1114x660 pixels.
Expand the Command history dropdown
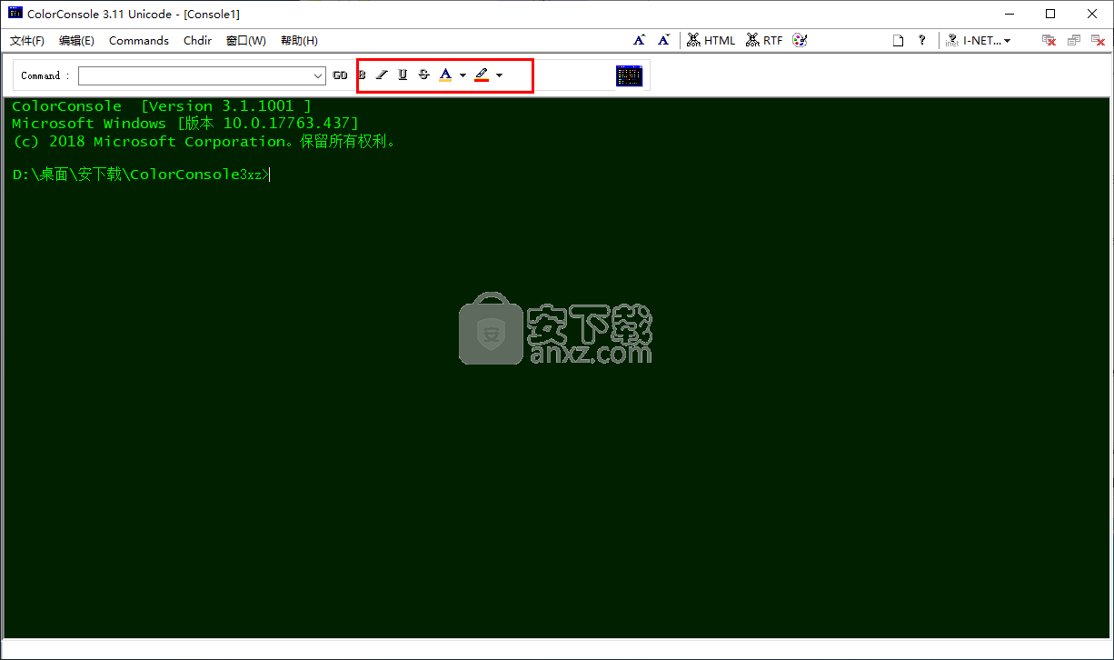(318, 75)
